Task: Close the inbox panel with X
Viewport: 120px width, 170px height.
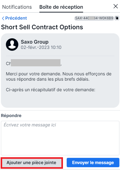Action: (116, 6)
